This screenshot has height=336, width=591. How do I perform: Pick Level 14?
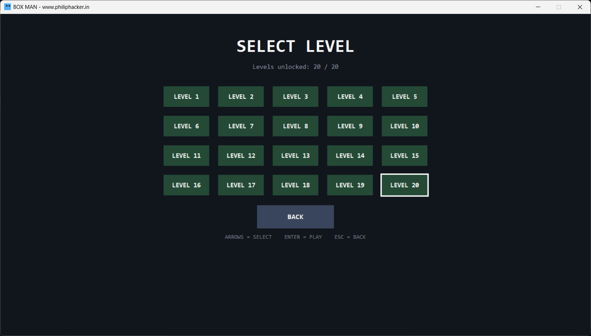coord(350,156)
